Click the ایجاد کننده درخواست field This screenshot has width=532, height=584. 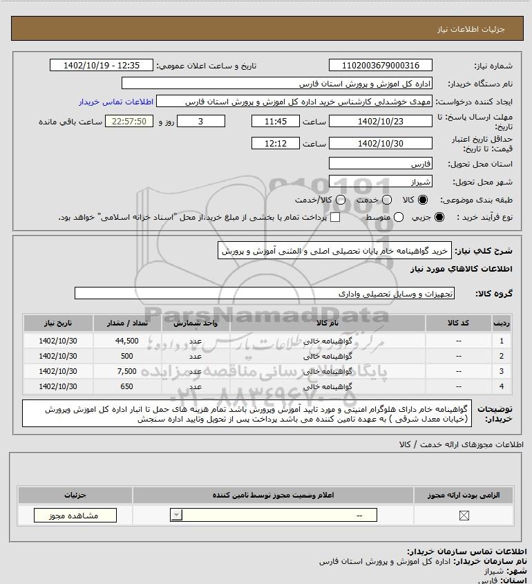pyautogui.click(x=294, y=102)
